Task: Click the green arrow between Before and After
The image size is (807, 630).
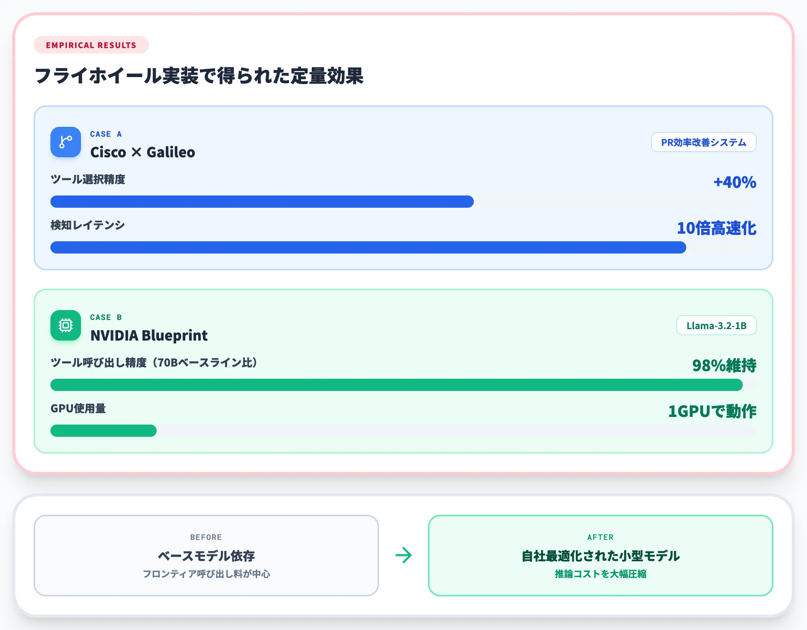Action: pyautogui.click(x=403, y=555)
